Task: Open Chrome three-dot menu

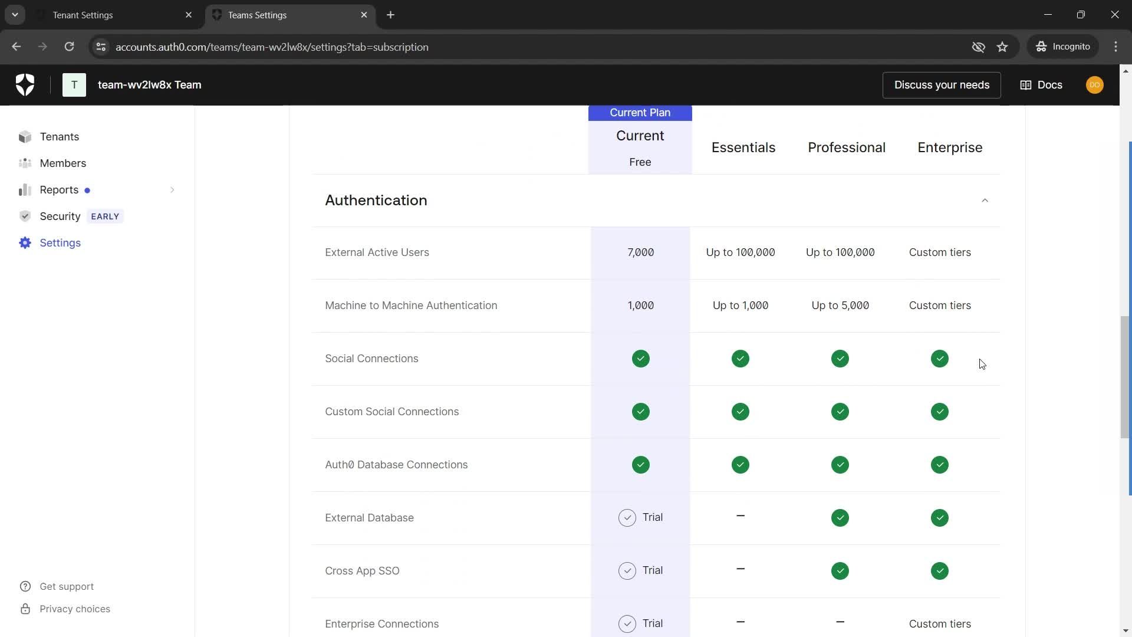Action: pyautogui.click(x=1115, y=47)
